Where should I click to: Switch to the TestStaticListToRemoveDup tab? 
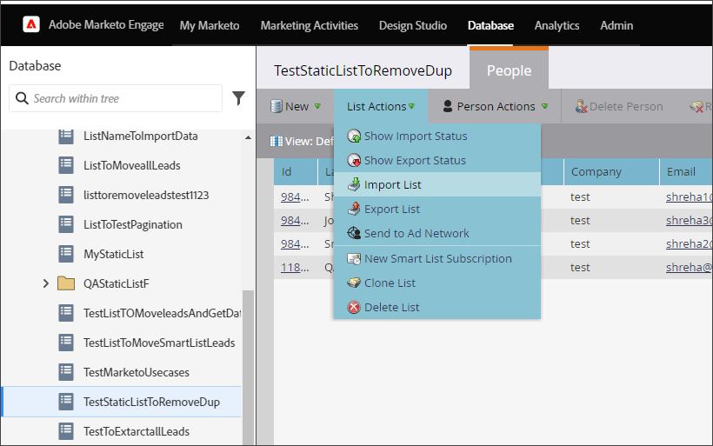363,70
